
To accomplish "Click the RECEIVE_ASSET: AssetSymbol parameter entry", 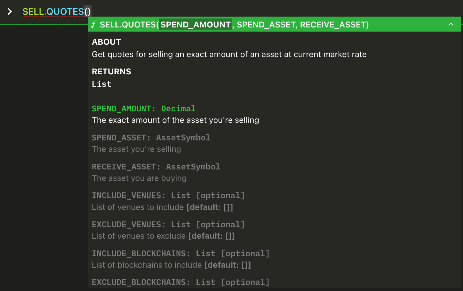I will coord(156,167).
